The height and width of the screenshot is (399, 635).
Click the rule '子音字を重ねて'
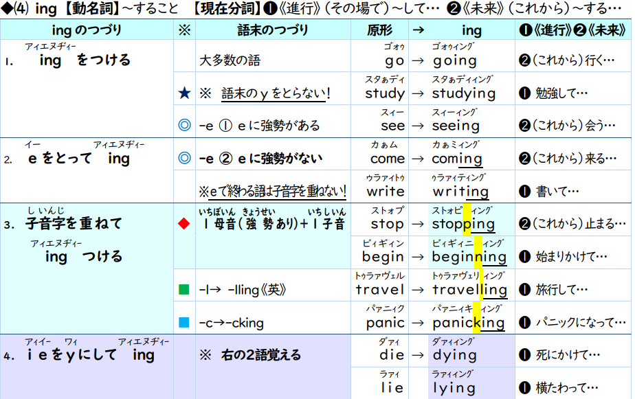point(74,224)
